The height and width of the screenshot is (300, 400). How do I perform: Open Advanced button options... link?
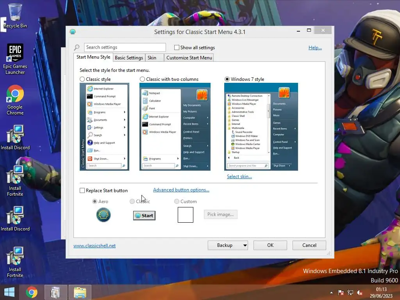pos(181,190)
